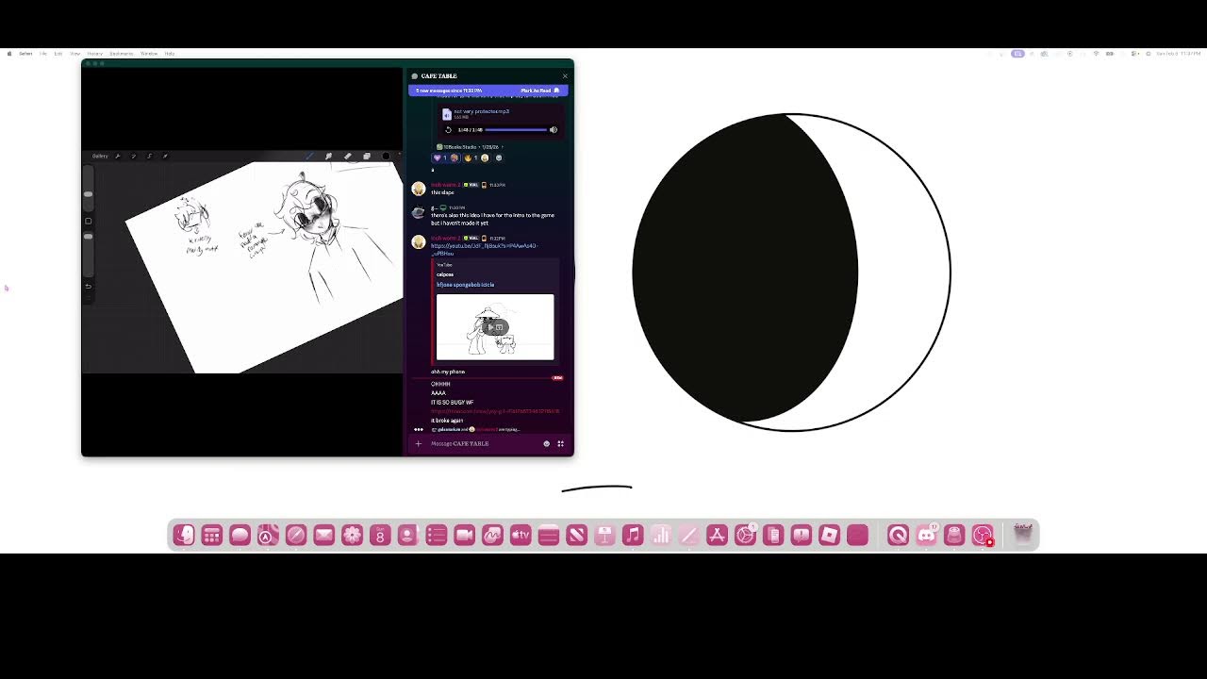This screenshot has height=679, width=1207.
Task: Open Procreate Adjustments magic wand icon
Action: coord(134,156)
